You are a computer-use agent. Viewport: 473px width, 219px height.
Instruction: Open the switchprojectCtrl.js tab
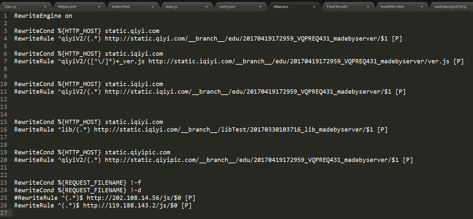(451, 7)
